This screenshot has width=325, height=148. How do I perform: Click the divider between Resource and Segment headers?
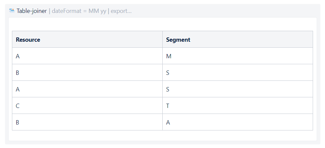pyautogui.click(x=163, y=39)
